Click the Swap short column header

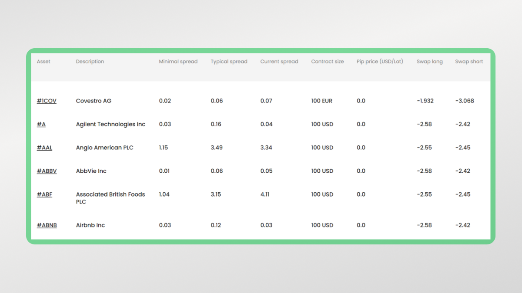click(x=469, y=62)
